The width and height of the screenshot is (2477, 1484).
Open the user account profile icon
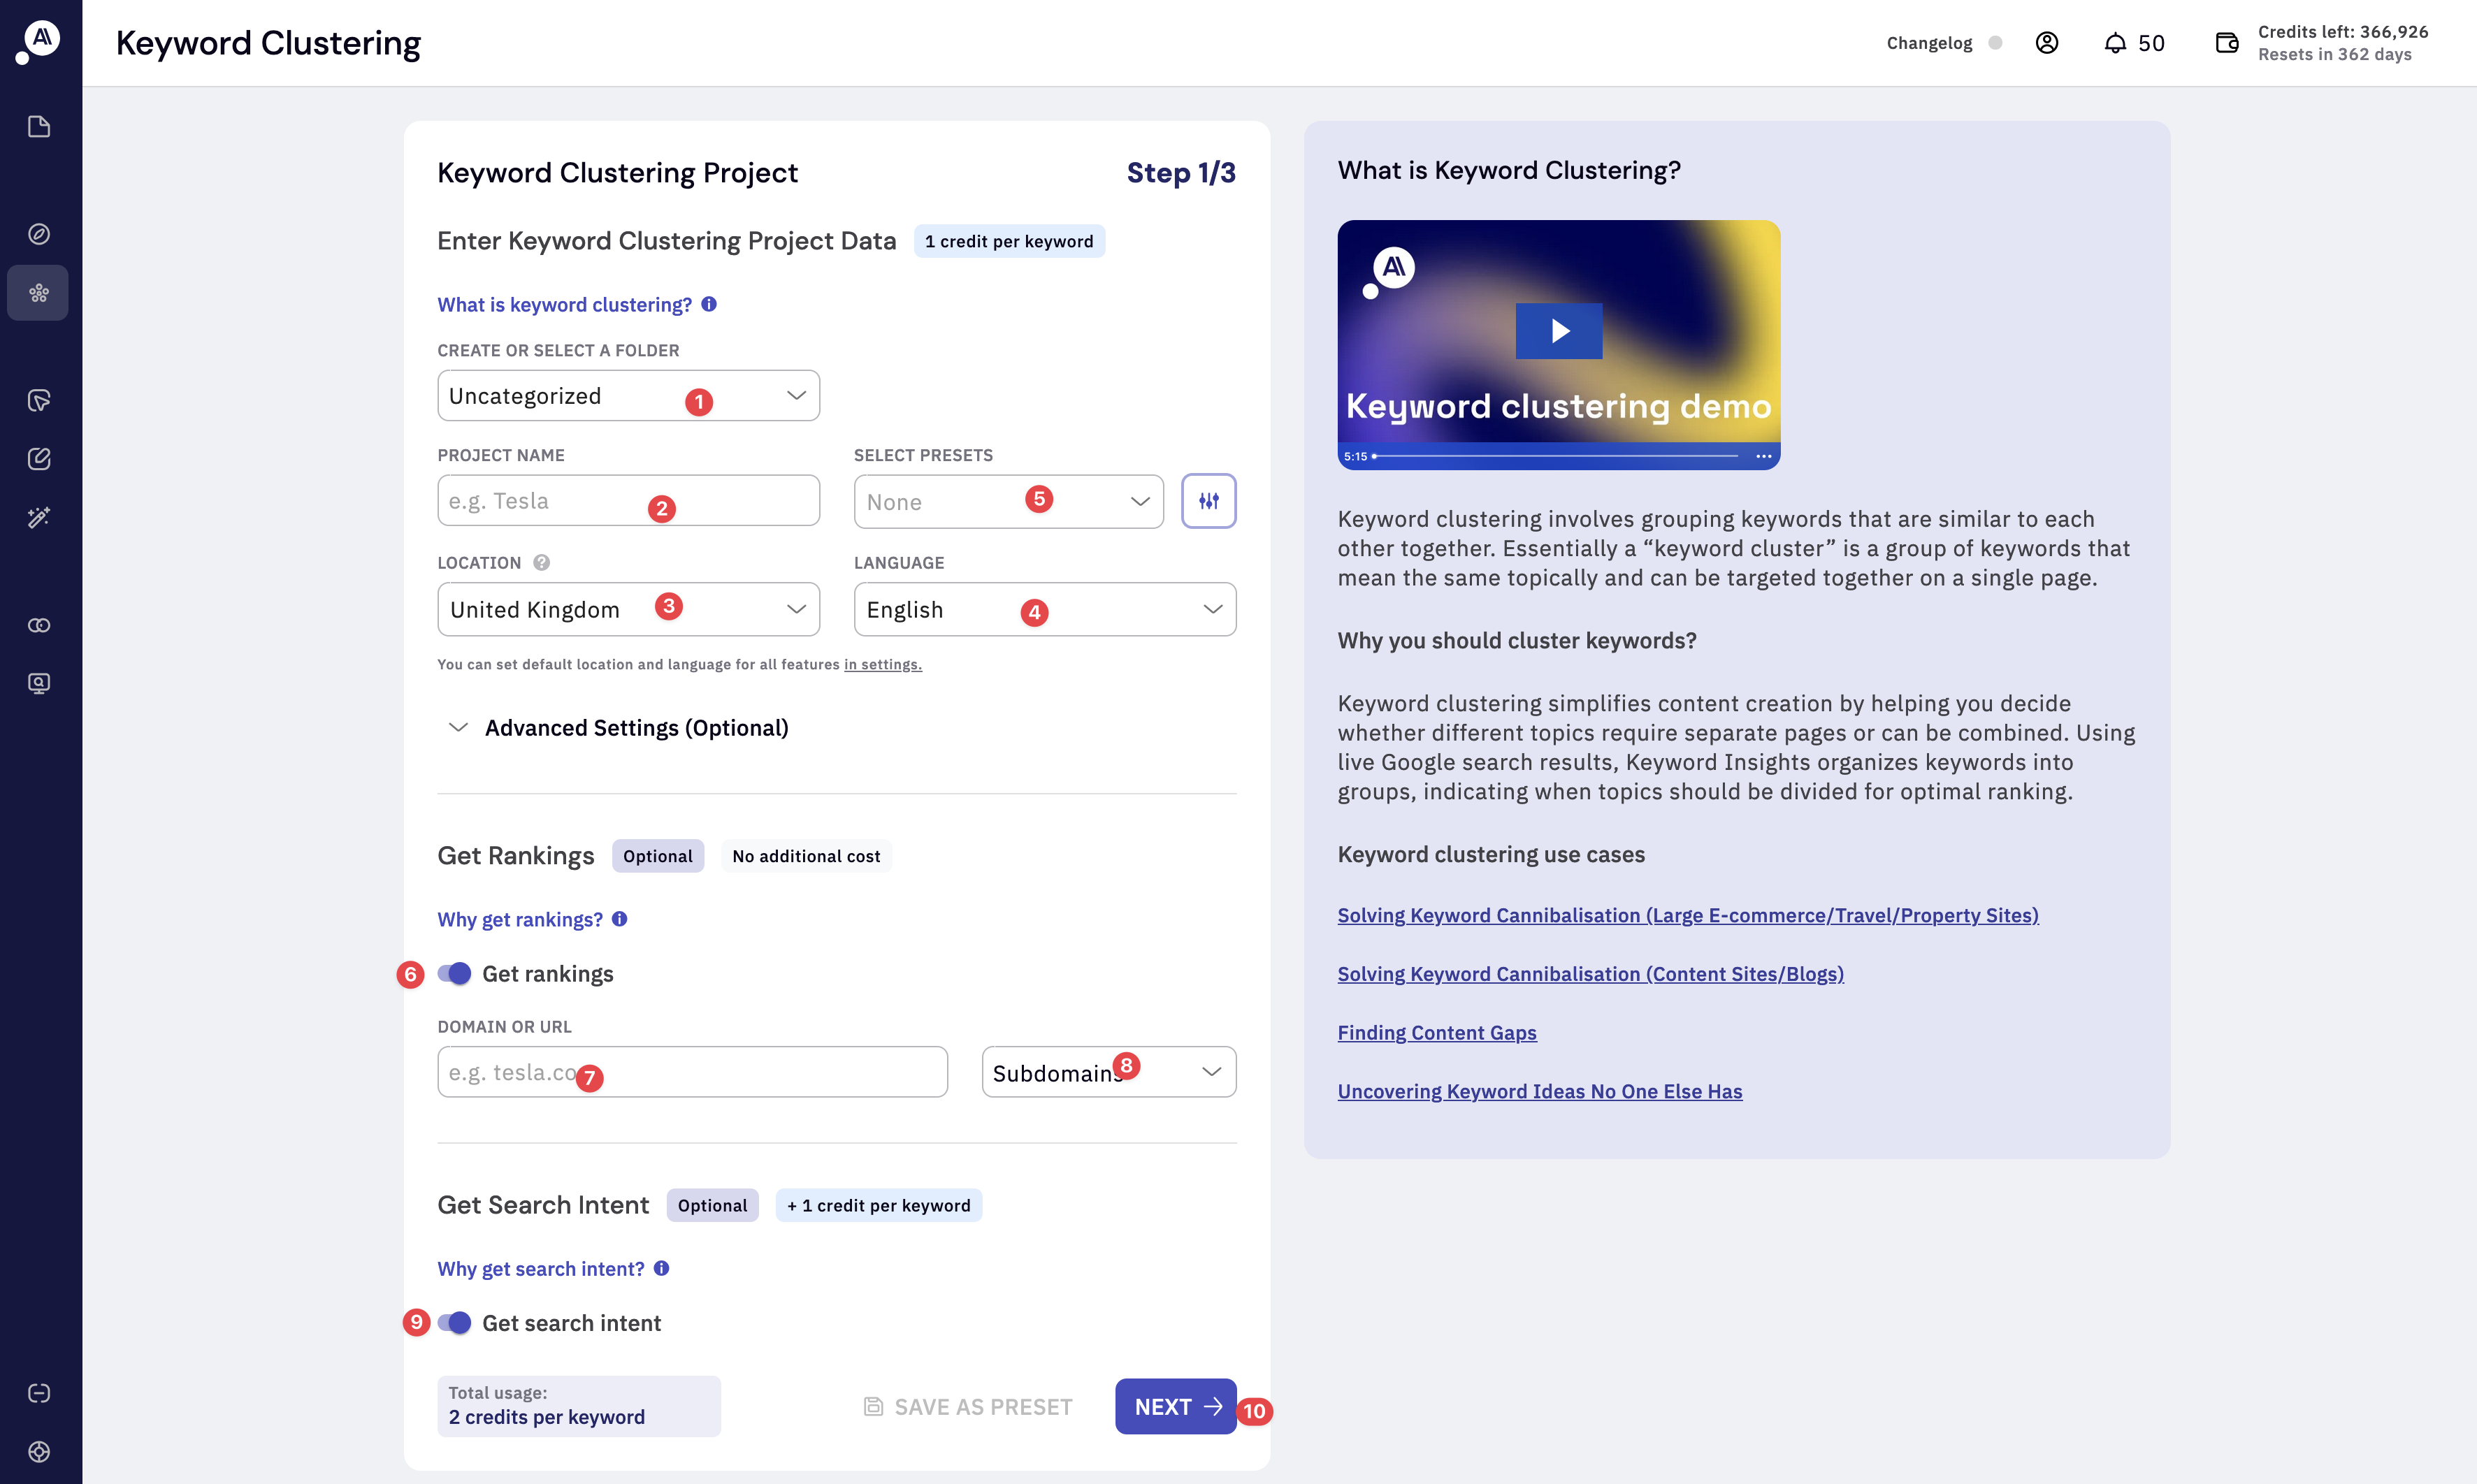click(2047, 43)
